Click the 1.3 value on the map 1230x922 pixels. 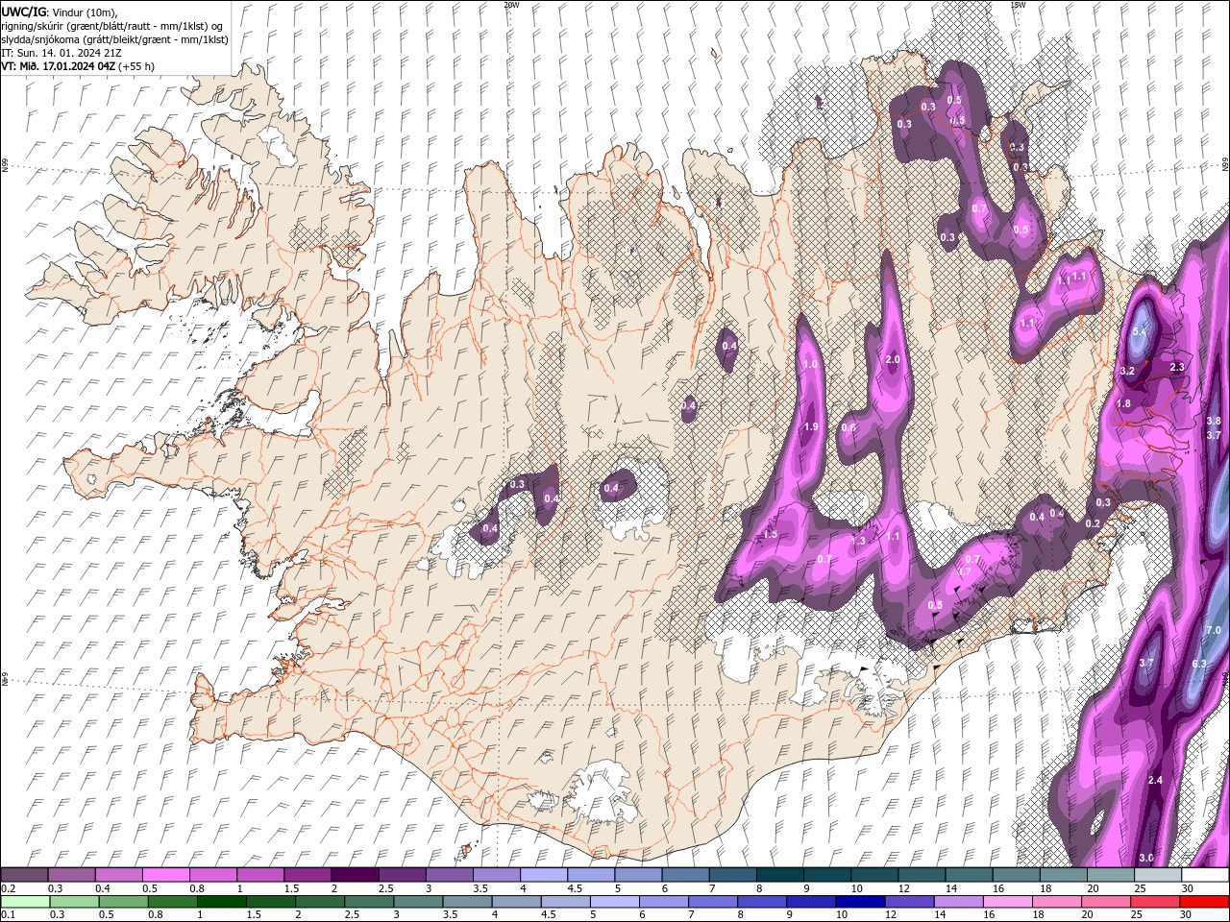click(x=858, y=541)
